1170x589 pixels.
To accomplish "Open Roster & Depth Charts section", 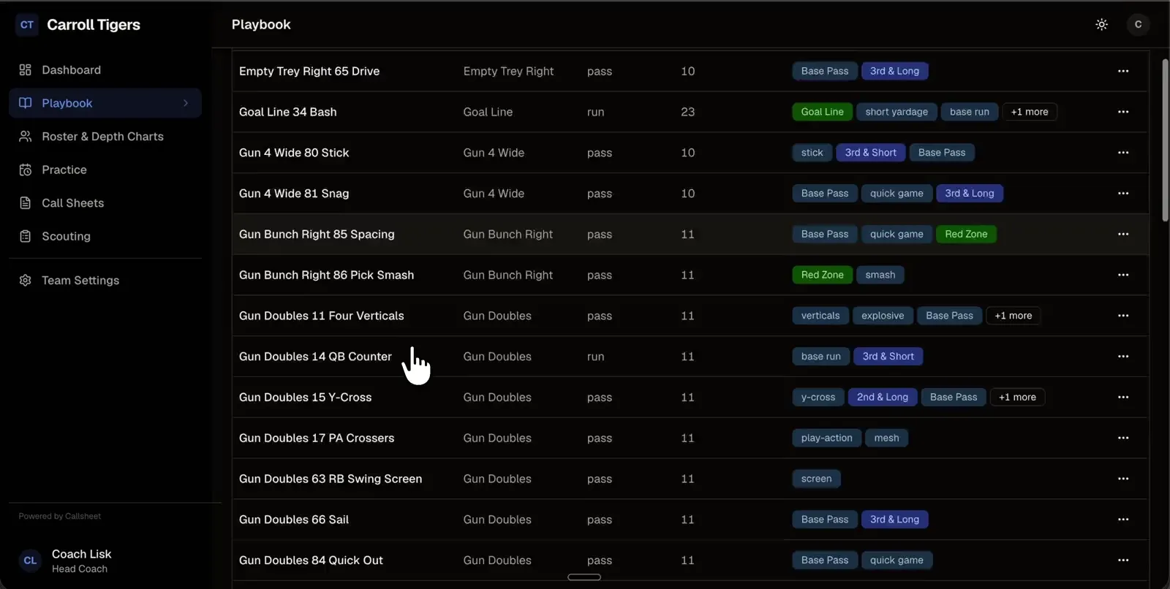I will [105, 137].
